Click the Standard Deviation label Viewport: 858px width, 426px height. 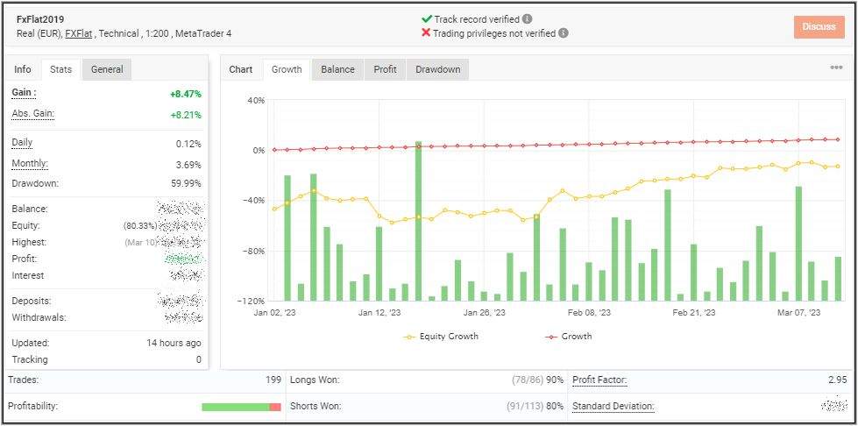click(612, 407)
